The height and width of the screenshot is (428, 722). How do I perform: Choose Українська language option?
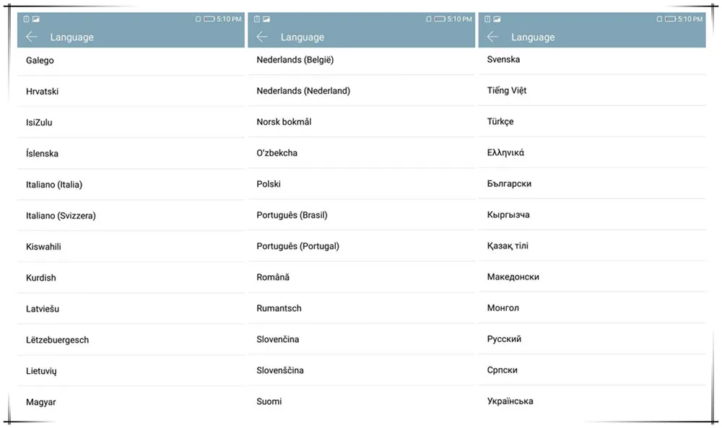tap(592, 401)
